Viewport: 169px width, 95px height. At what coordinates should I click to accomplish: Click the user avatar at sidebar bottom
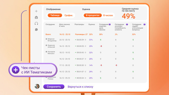[x=37, y=86]
